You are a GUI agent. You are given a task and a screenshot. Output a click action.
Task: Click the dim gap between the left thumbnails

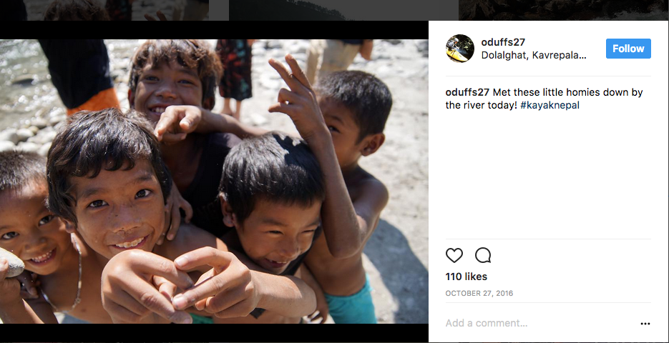pos(219,9)
